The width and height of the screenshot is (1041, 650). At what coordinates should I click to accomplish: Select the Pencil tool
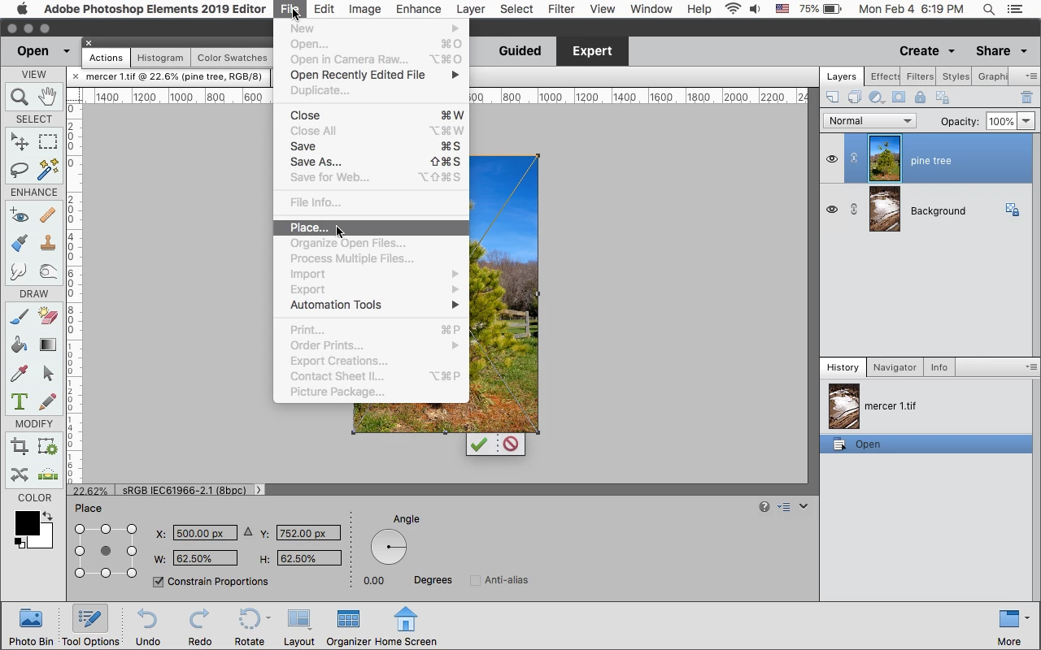tap(48, 401)
